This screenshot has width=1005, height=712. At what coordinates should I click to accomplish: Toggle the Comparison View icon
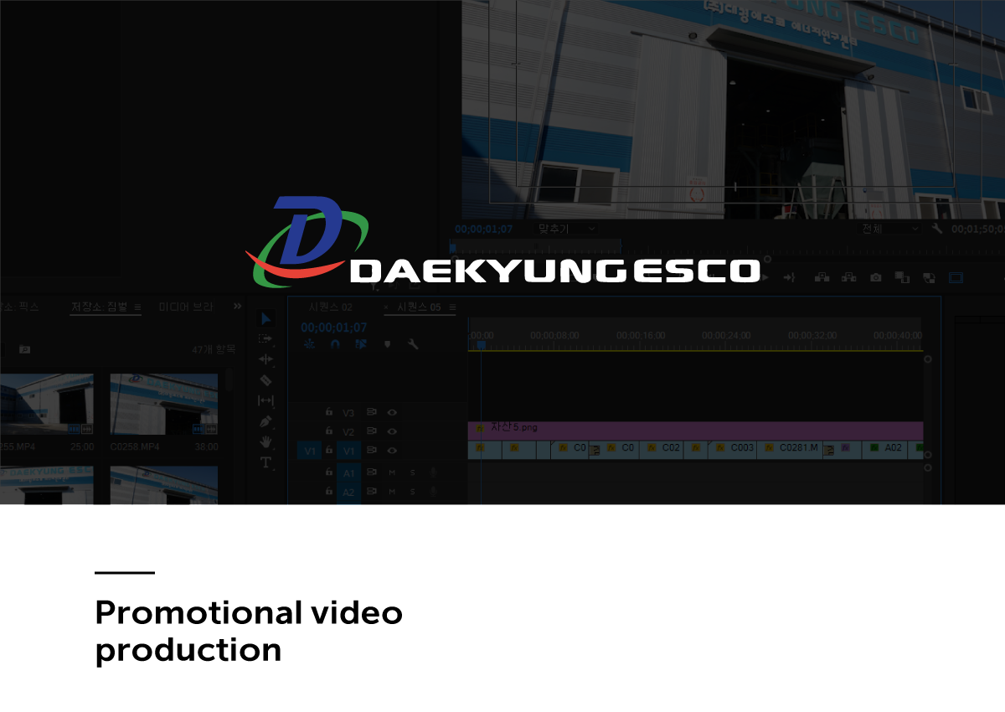[x=902, y=277]
